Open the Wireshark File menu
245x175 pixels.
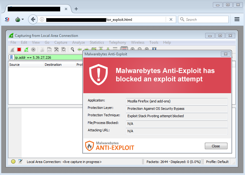click(13, 42)
